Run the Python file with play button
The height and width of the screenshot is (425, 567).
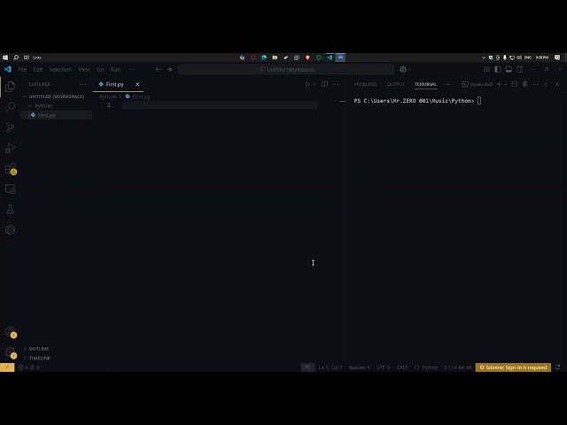(307, 84)
